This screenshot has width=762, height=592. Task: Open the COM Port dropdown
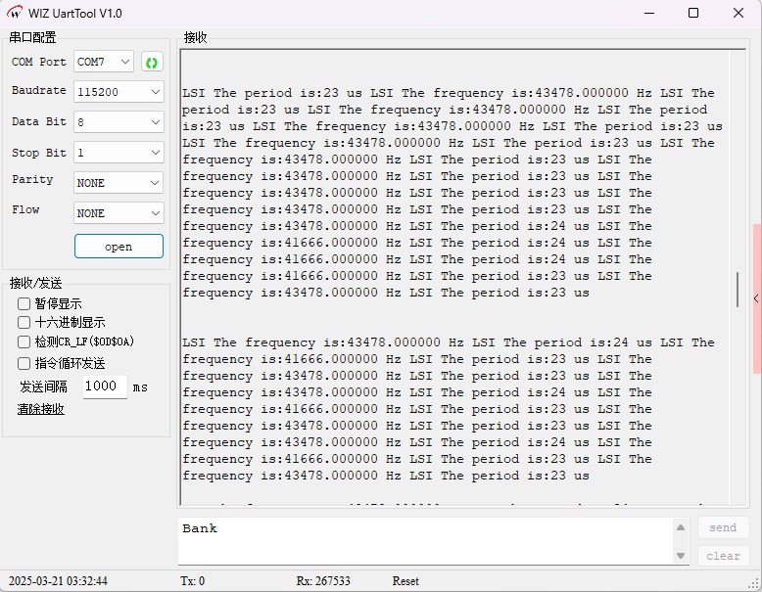104,62
